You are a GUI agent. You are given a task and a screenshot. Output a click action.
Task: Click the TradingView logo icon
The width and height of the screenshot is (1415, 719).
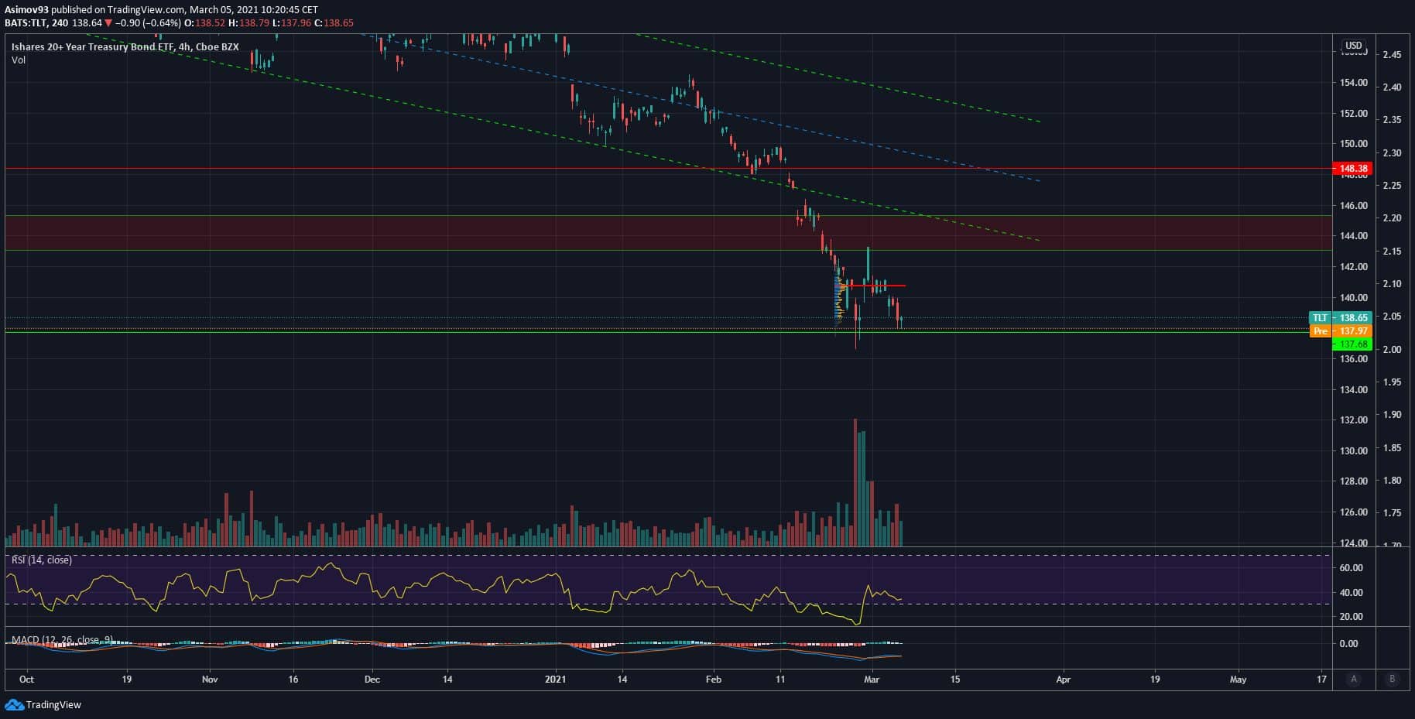tap(14, 704)
